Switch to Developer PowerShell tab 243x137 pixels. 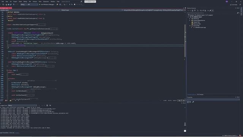(4, 133)
